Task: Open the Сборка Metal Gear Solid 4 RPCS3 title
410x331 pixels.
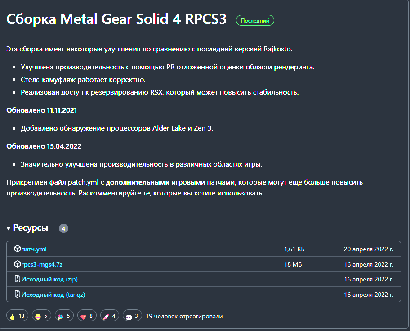Action: pos(116,19)
